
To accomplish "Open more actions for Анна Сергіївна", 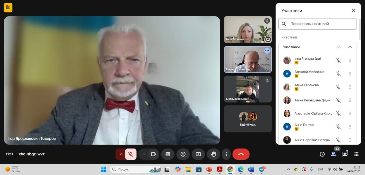I will pyautogui.click(x=350, y=140).
